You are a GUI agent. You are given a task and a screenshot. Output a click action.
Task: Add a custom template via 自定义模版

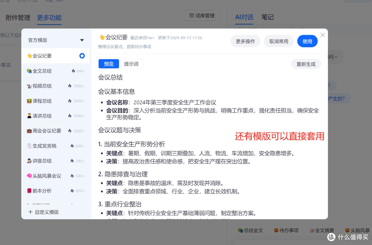tap(43, 212)
